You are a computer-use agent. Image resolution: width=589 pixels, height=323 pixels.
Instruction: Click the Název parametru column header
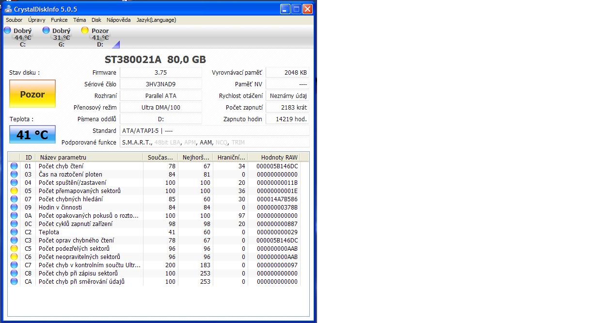[90, 157]
